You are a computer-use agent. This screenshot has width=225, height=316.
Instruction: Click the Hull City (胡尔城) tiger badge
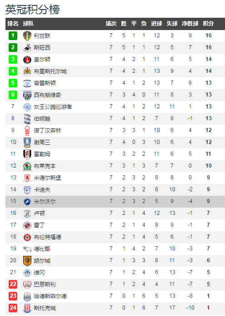click(27, 261)
